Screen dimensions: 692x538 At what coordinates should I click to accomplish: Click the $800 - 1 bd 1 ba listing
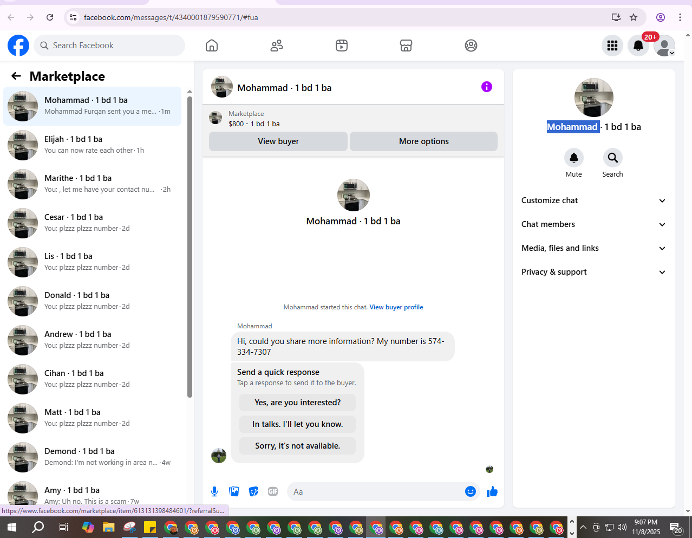(254, 124)
